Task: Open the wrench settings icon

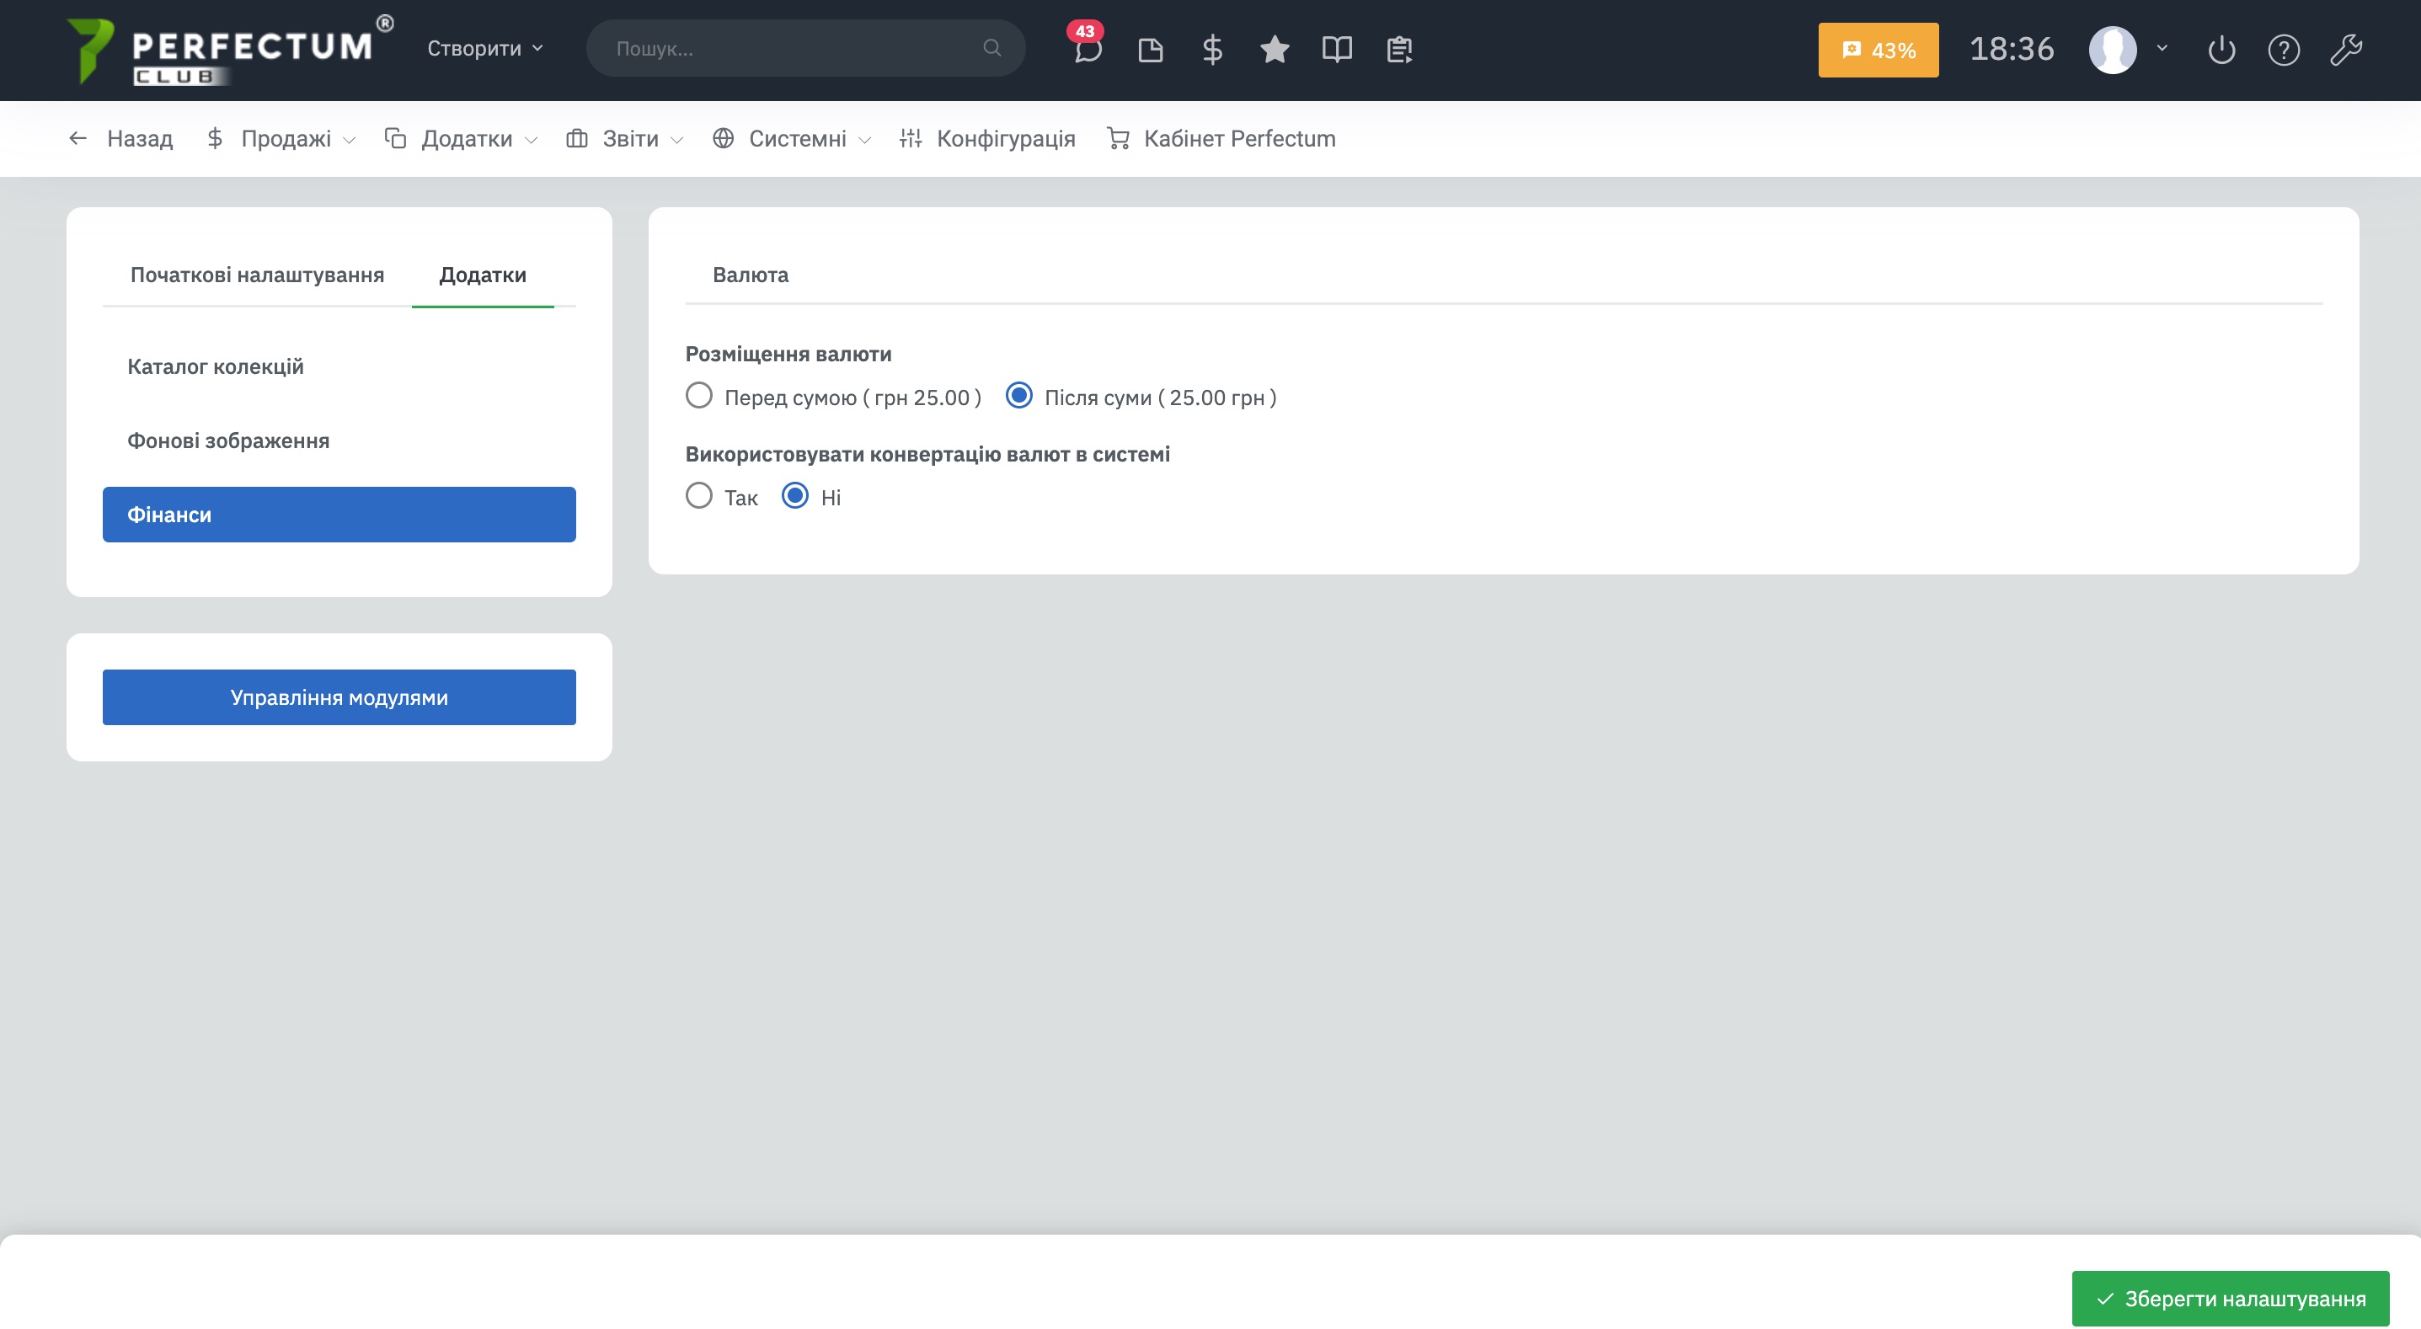Action: click(2346, 49)
